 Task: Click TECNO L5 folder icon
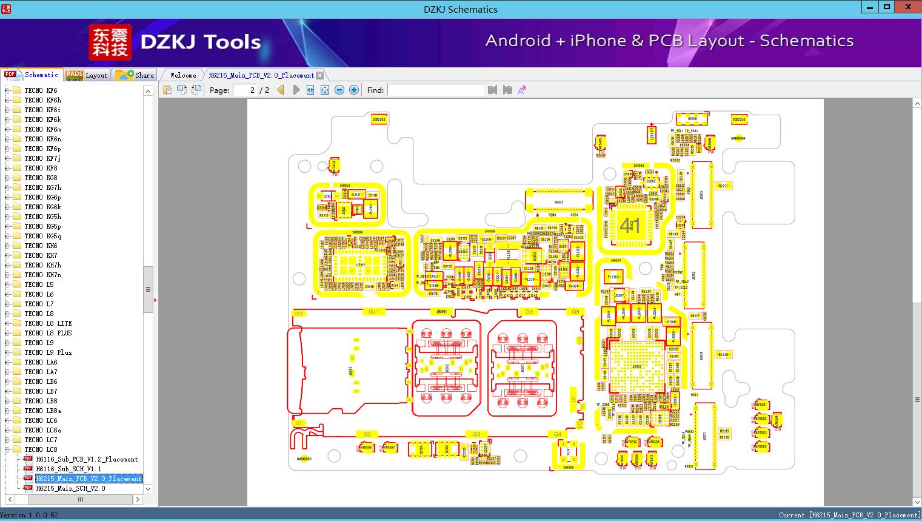(17, 284)
